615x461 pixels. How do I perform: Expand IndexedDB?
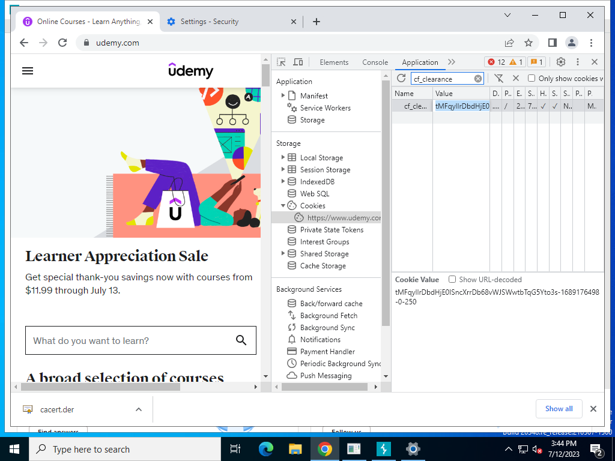[x=282, y=181]
